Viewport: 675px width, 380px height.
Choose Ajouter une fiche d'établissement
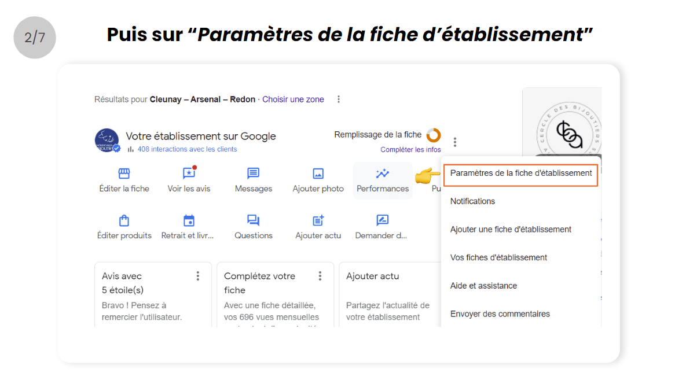click(x=511, y=230)
